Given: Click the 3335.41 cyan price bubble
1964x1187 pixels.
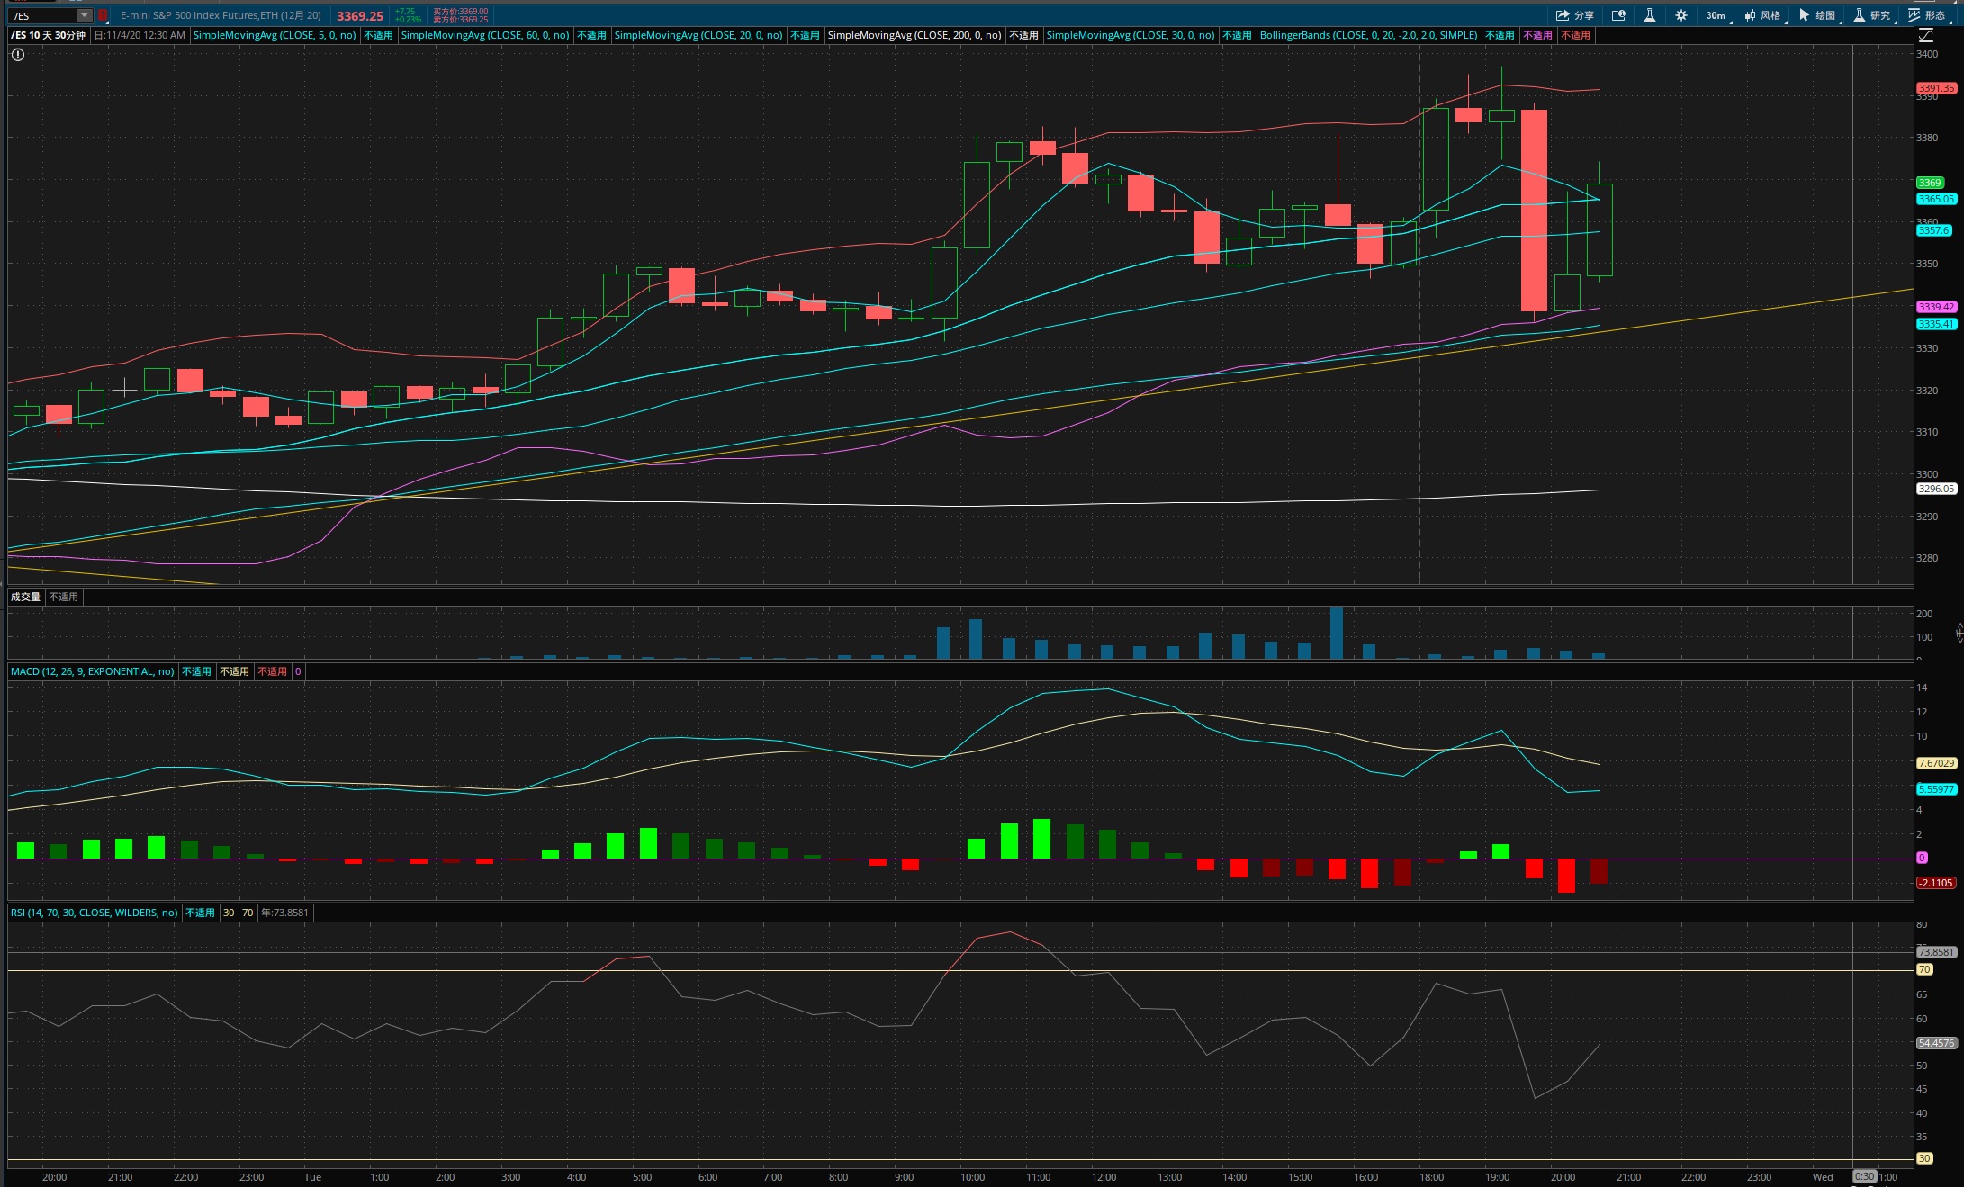Looking at the screenshot, I should (1936, 324).
